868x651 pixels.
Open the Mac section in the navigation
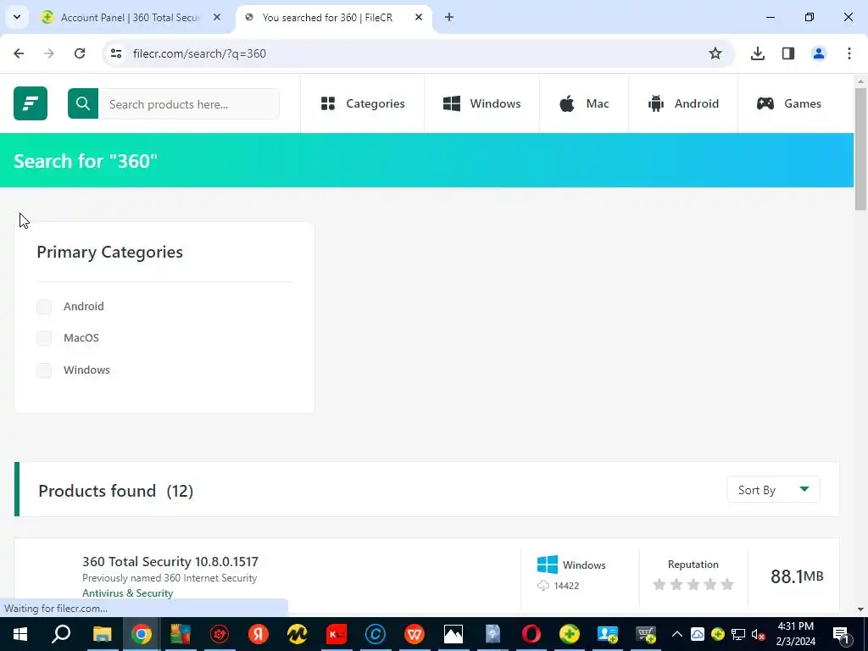[x=584, y=103]
